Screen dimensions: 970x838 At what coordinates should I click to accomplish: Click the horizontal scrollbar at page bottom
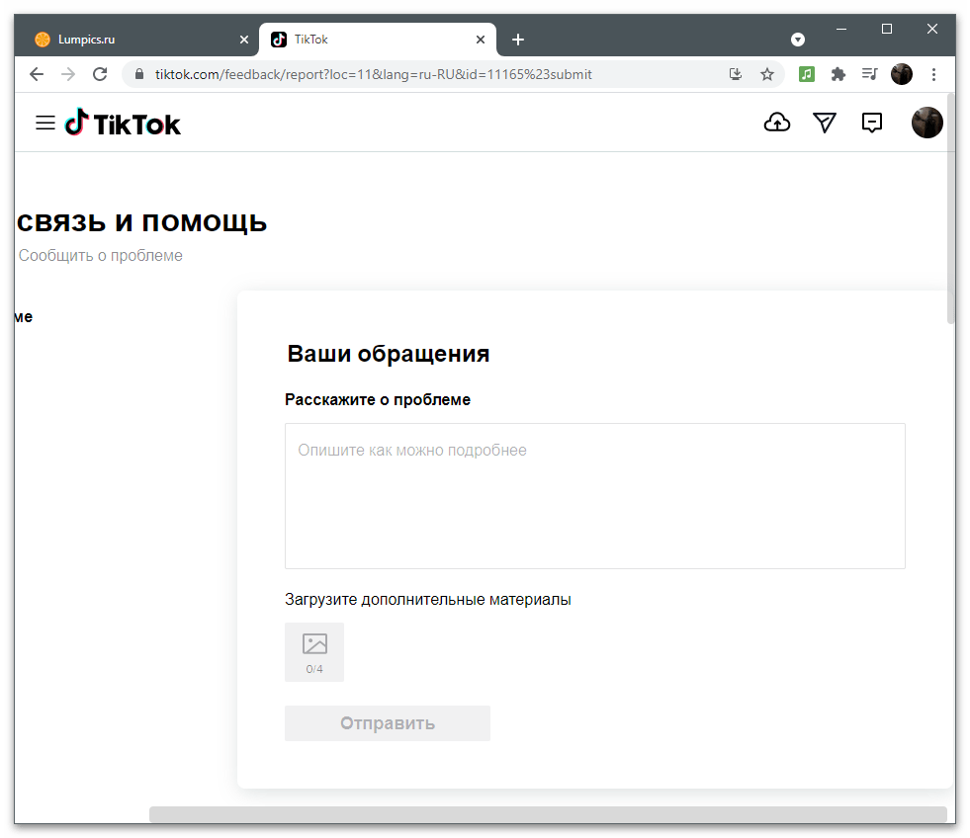[x=548, y=814]
